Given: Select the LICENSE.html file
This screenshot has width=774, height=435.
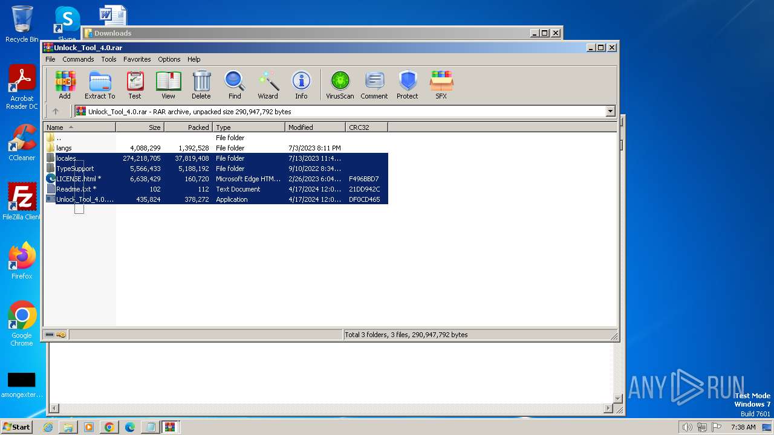Looking at the screenshot, I should [x=215, y=179].
